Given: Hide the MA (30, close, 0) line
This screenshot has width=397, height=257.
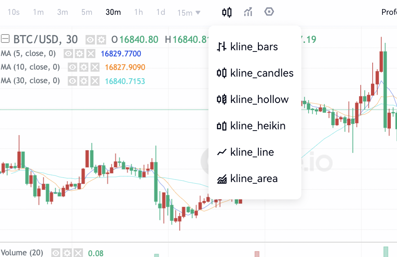Looking at the screenshot, I should tap(73, 81).
